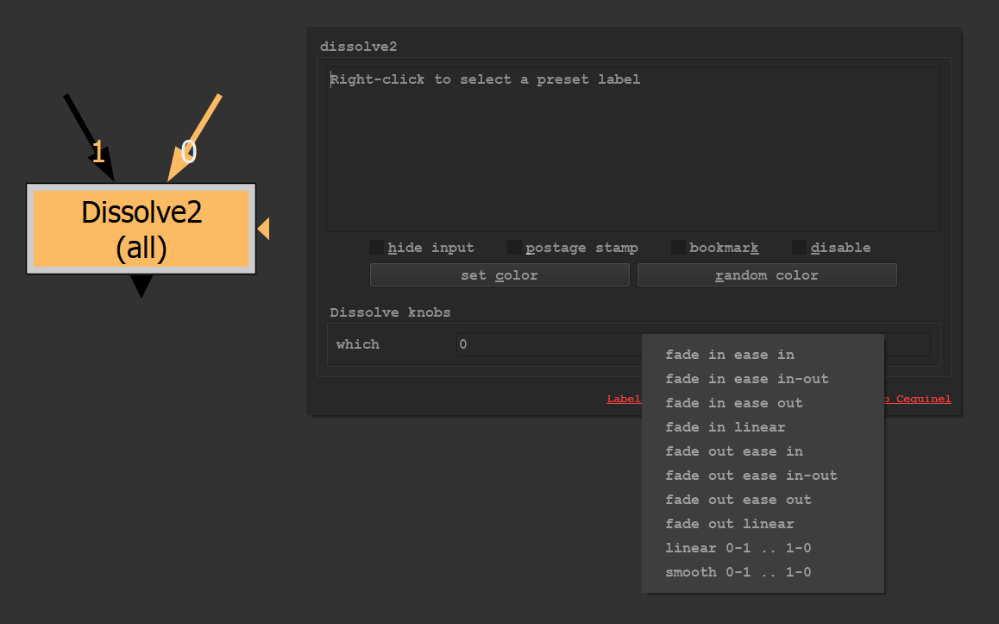Click the orange input 0 arrow

point(197,134)
